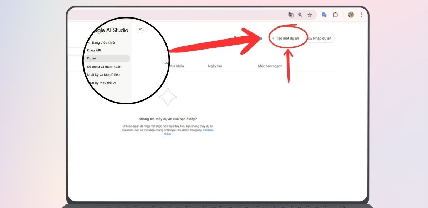Image resolution: width=428 pixels, height=208 pixels.
Task: Open the zoom magnifier icon in address bar
Action: coord(300,15)
